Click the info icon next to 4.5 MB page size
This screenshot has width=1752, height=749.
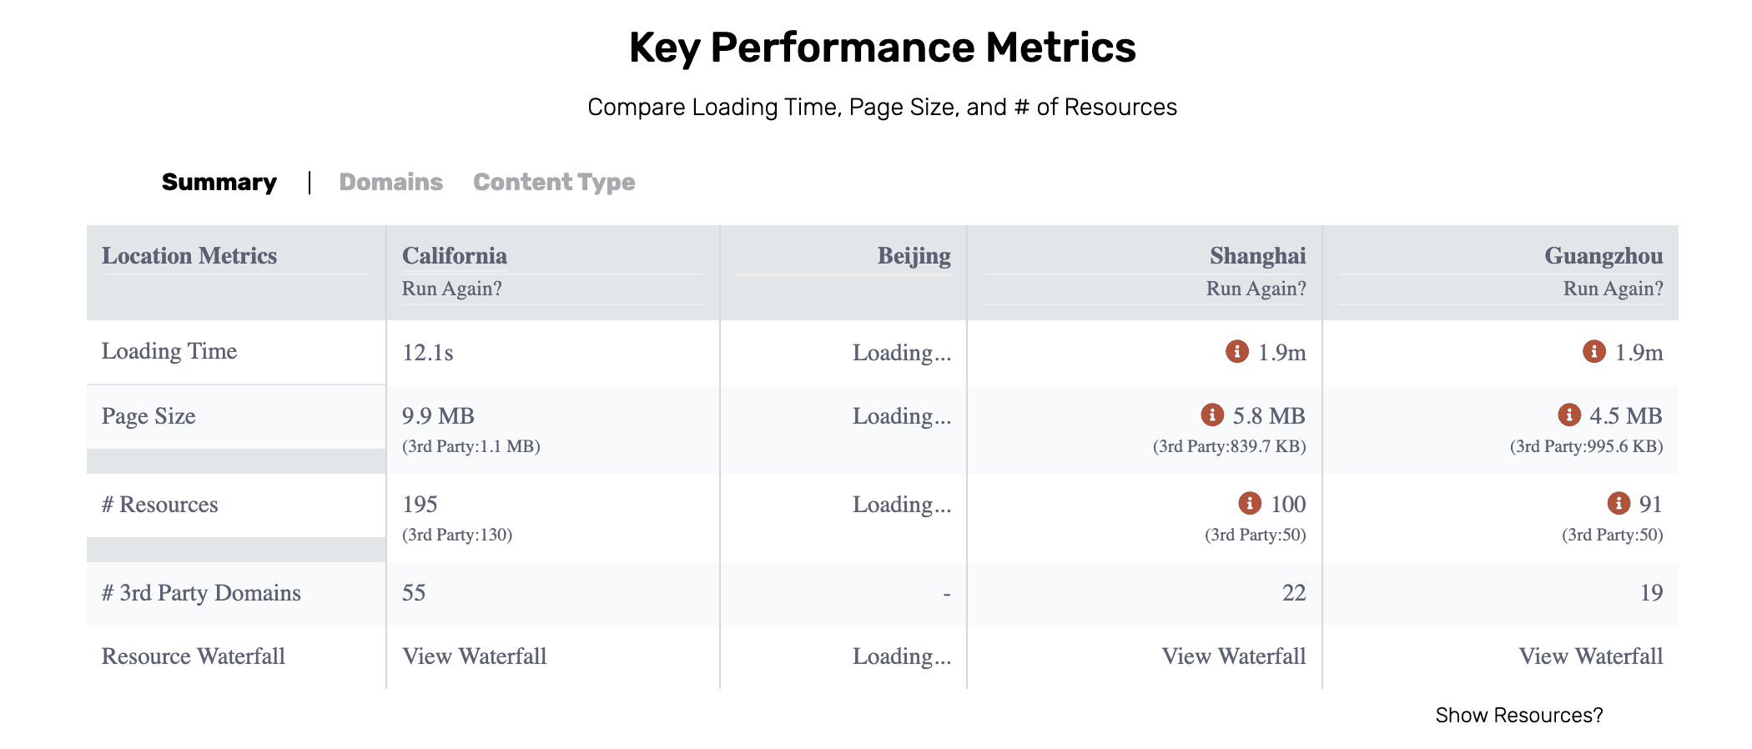pos(1568,415)
